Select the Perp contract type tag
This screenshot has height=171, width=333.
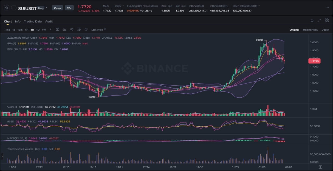point(41,8)
